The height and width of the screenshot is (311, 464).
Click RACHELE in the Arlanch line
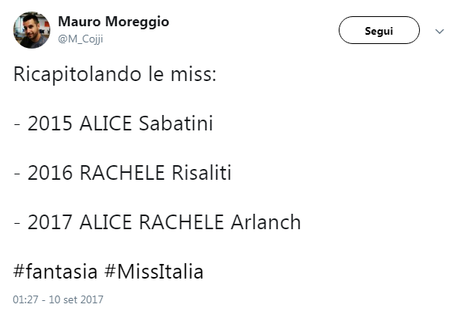coord(183,222)
